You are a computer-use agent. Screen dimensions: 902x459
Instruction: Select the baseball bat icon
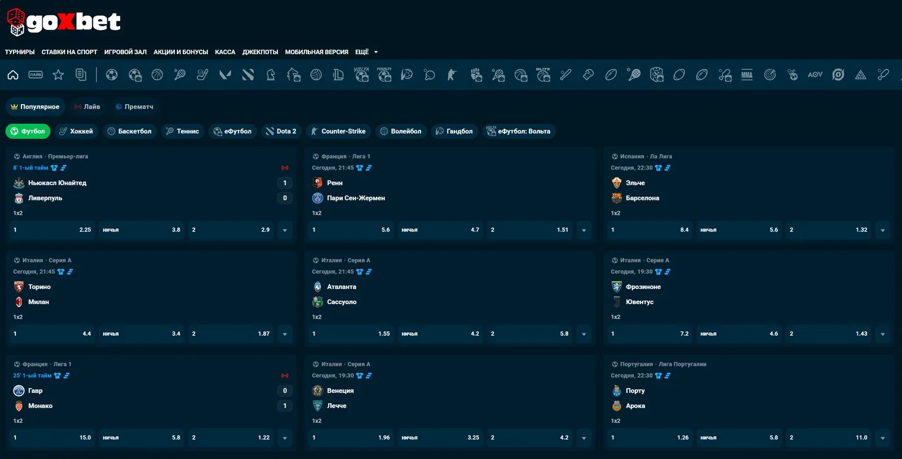tap(565, 74)
